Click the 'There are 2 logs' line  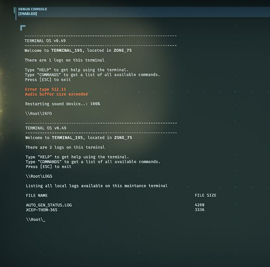click(65, 147)
